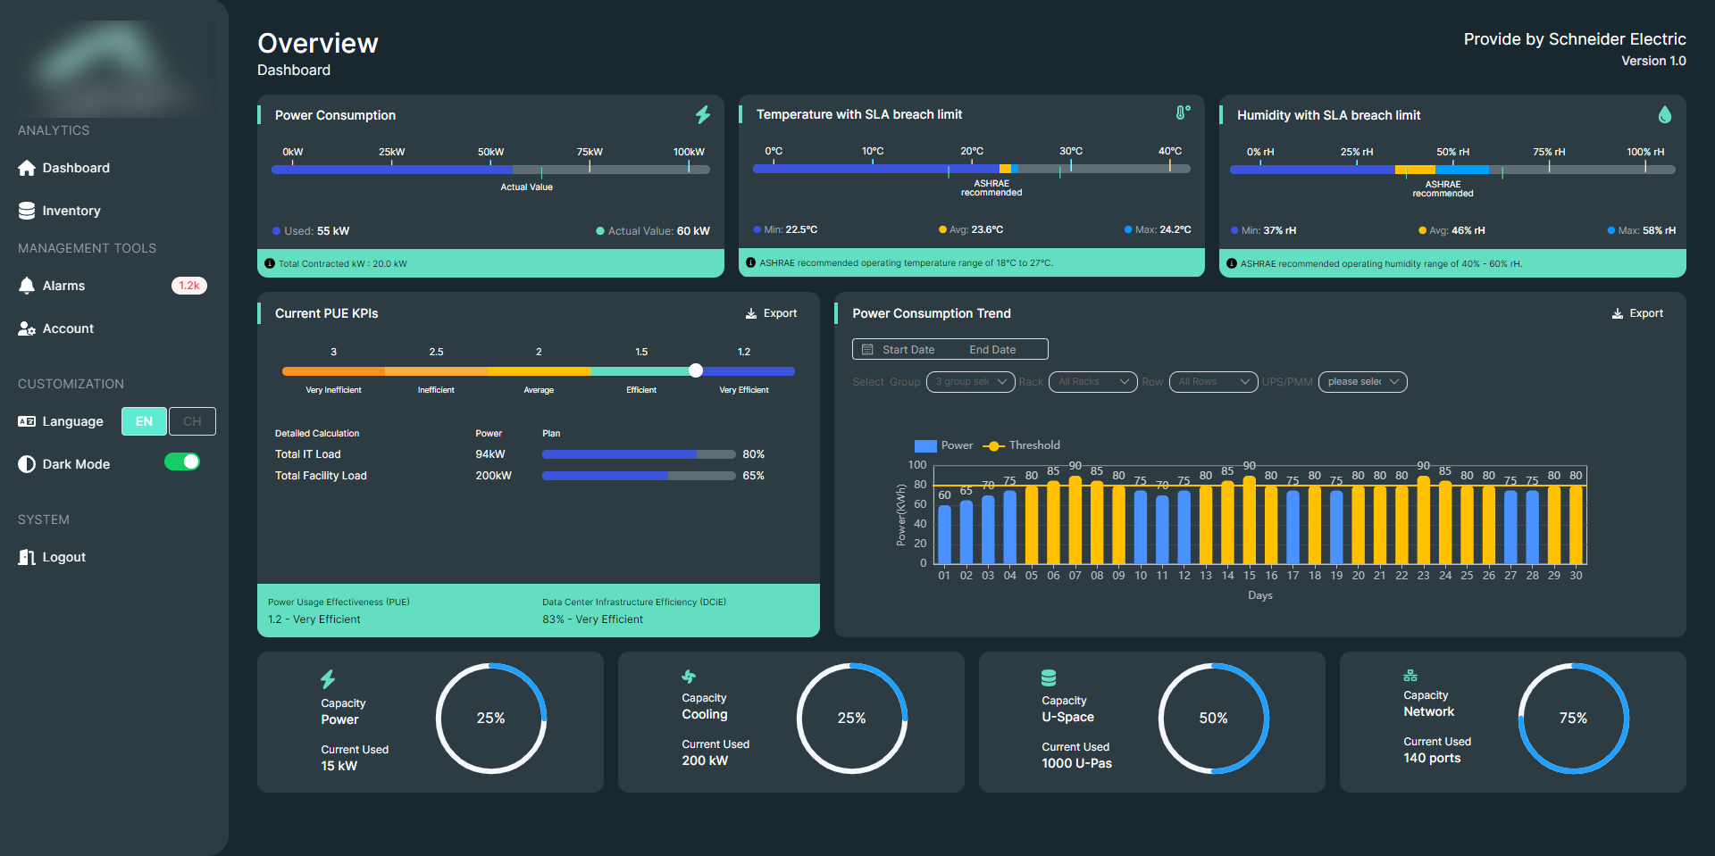Viewport: 1715px width, 856px height.
Task: Open the All Racks dropdown
Action: point(1092,381)
